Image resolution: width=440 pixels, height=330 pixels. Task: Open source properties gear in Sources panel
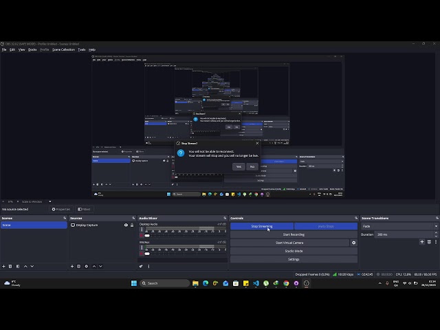[87, 266]
